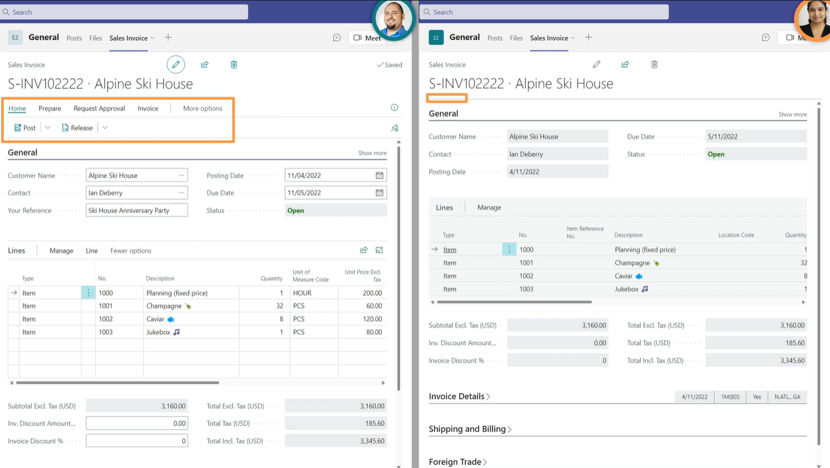Click Show more in the General section
This screenshot has width=830, height=468.
click(372, 153)
